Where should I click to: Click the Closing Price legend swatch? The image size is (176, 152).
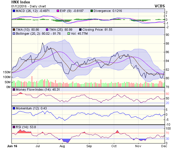[x=81, y=29]
